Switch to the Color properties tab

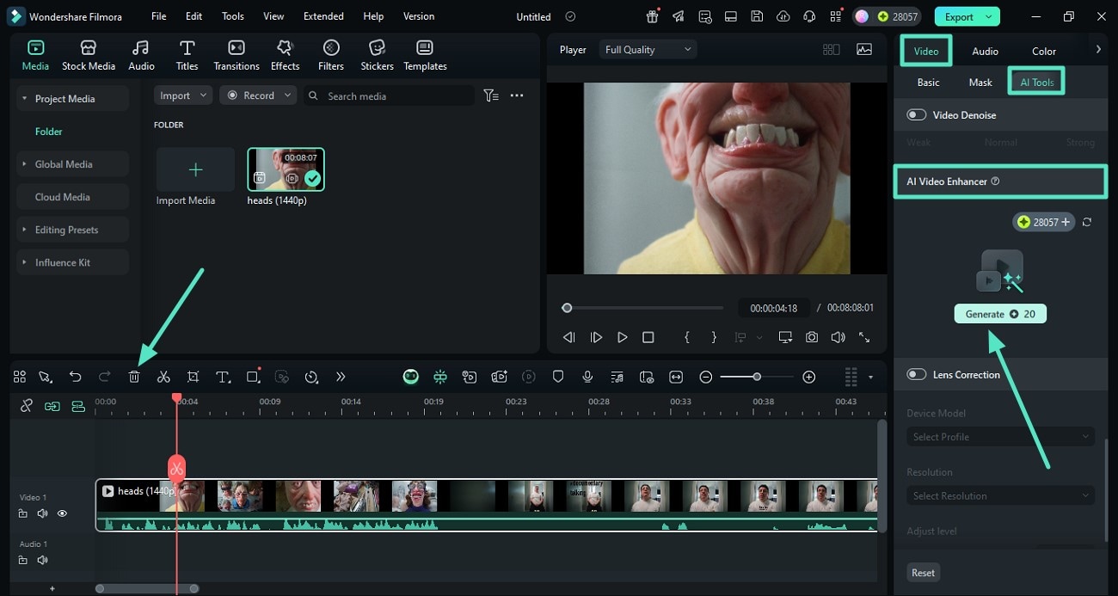coord(1044,52)
